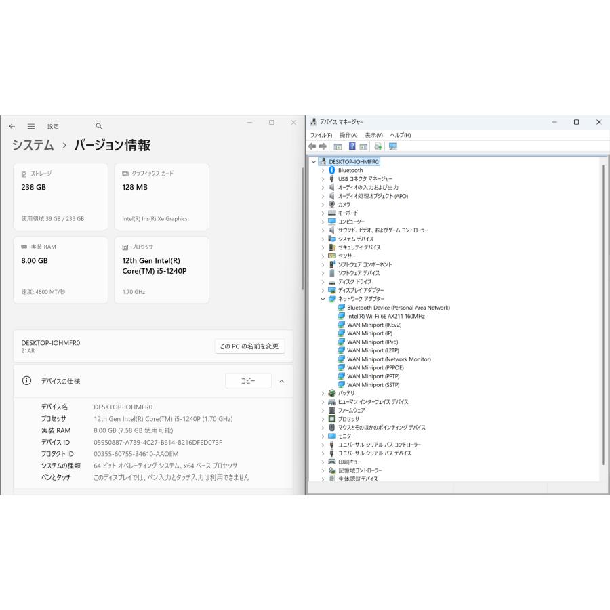Click the グラフィックス カード card icon
This screenshot has height=610, width=610.
(x=125, y=174)
